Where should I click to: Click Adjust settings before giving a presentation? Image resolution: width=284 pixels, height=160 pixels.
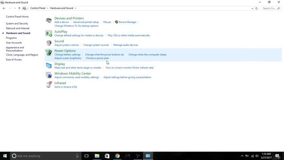click(x=127, y=77)
